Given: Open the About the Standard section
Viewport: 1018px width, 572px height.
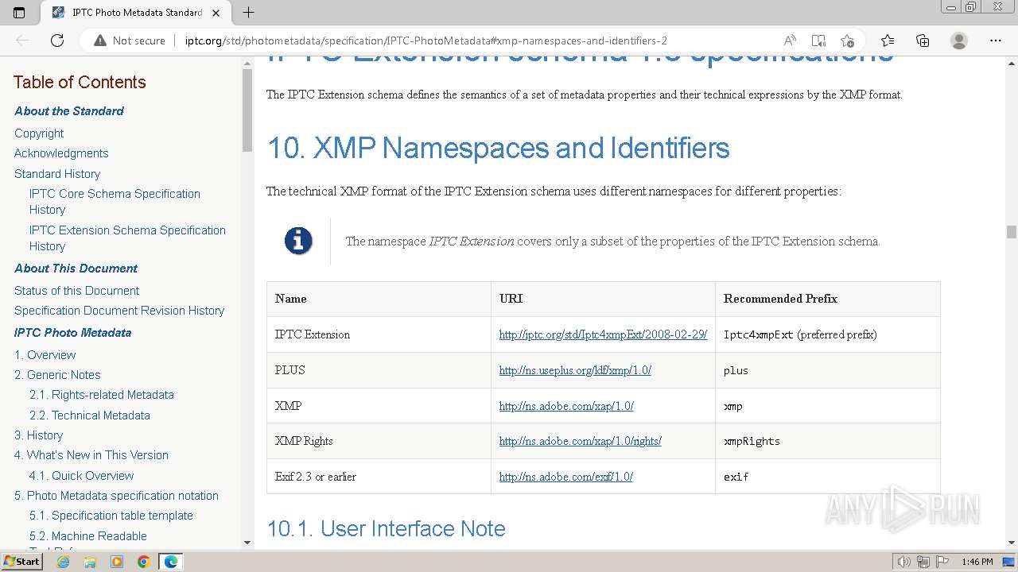Looking at the screenshot, I should click(x=69, y=111).
